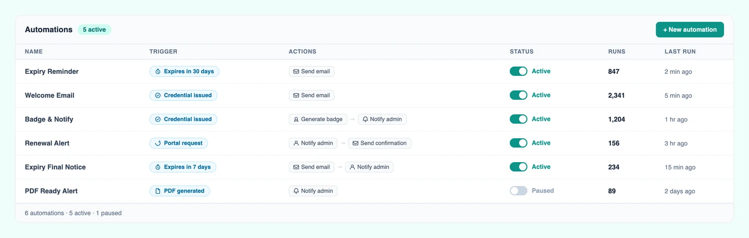Screen dimensions: 749x238
Task: Click the Send confirmation action chip
Action: tap(380, 143)
